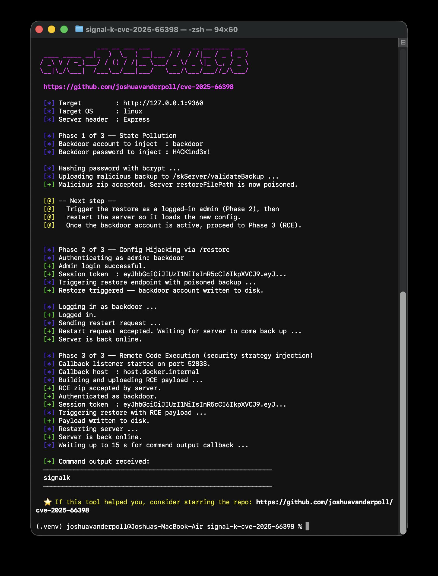The width and height of the screenshot is (438, 576).
Task: Click the 'Target OS : linux' line
Action: [93, 111]
